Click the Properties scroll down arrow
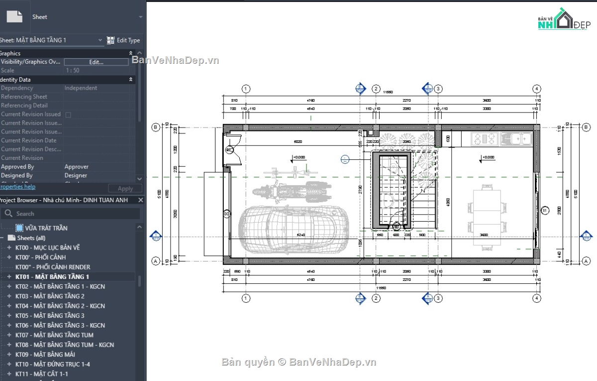597x381 pixels. (139, 178)
